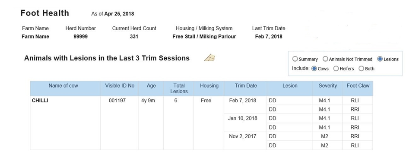Select the Cows include option
The width and height of the screenshot is (406, 158).
pos(314,69)
